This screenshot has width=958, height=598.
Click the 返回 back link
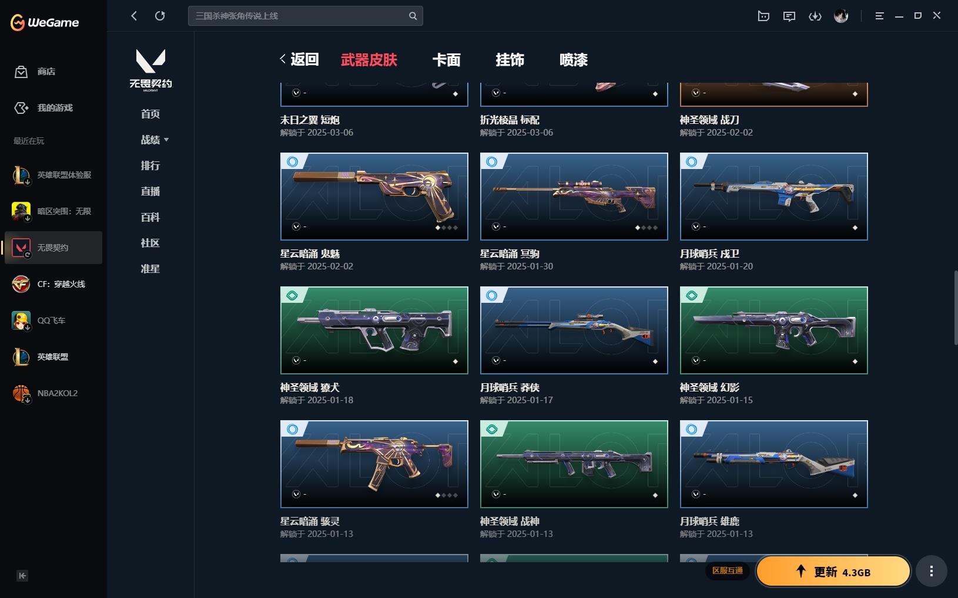pos(300,59)
